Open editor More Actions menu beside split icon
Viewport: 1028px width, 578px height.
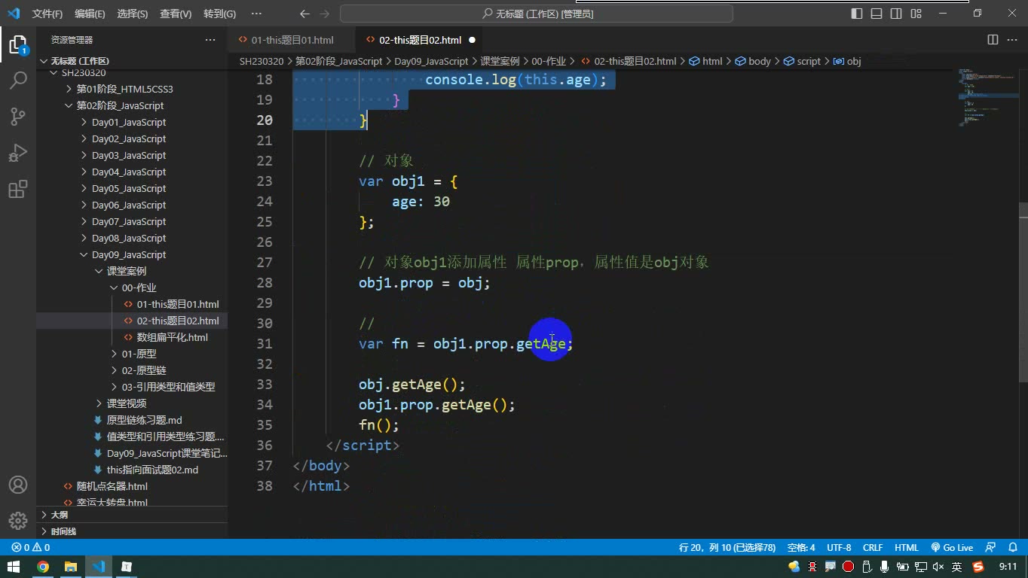(x=1012, y=40)
